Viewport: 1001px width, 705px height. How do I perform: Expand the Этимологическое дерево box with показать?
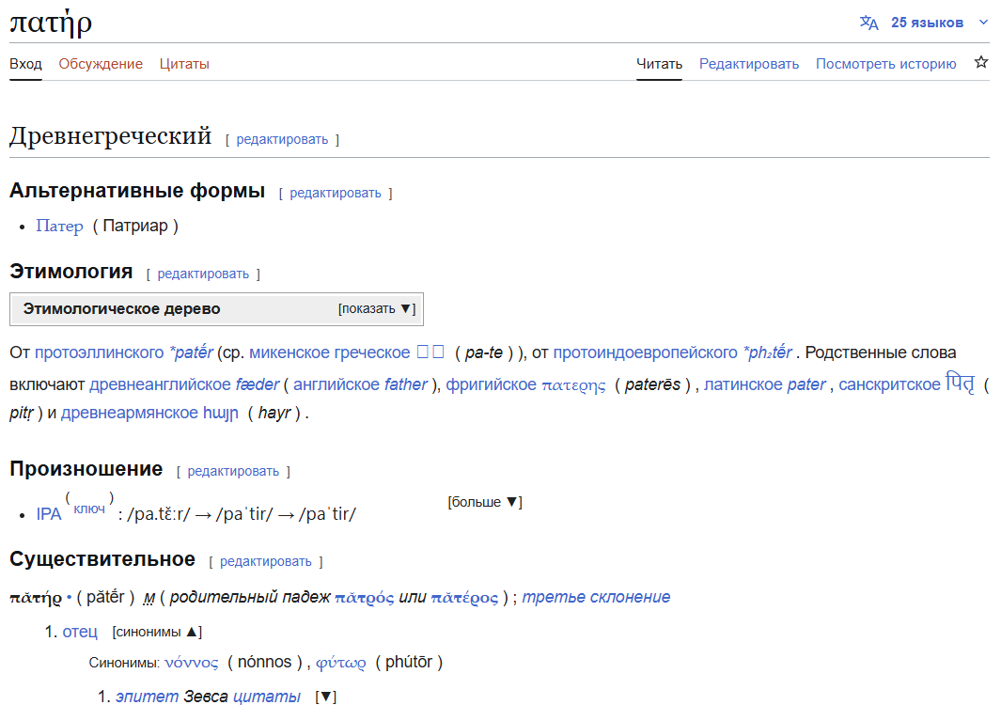coord(376,309)
